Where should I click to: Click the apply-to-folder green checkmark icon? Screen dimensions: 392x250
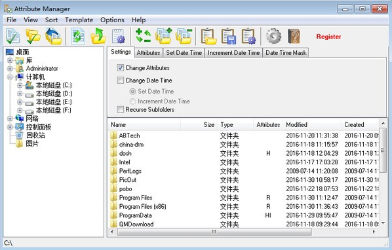(33, 37)
